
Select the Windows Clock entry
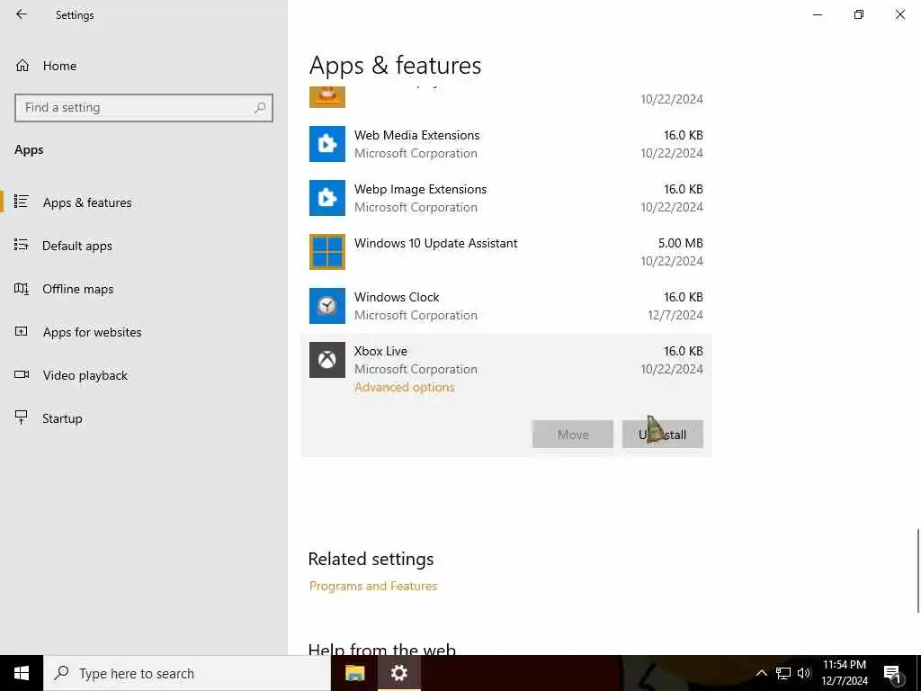[x=506, y=306]
